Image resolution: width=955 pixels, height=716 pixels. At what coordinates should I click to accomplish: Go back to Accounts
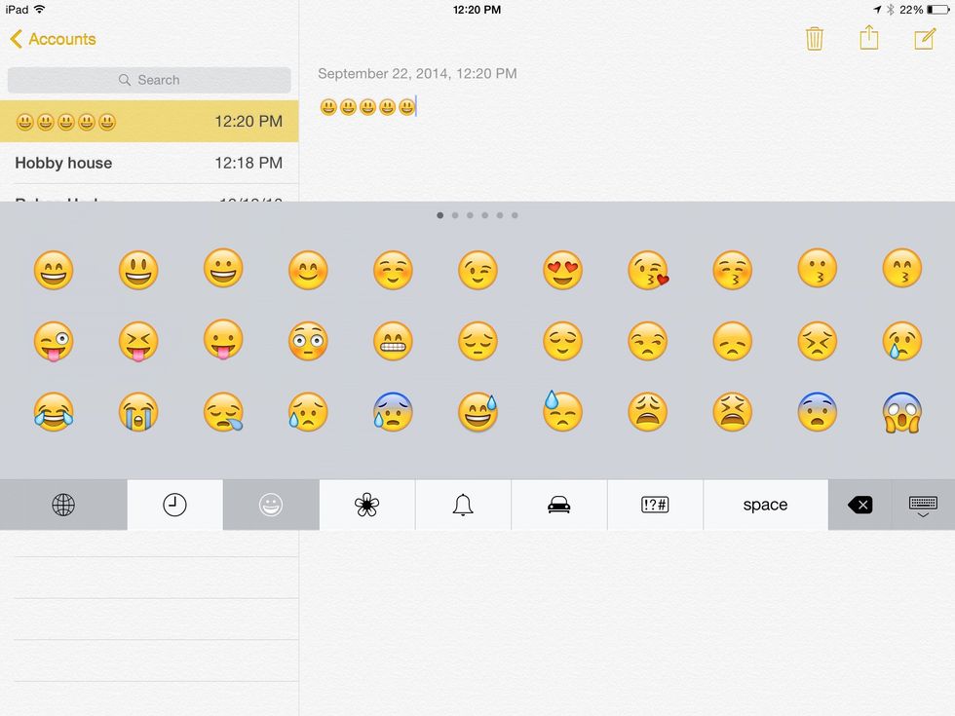click(53, 39)
